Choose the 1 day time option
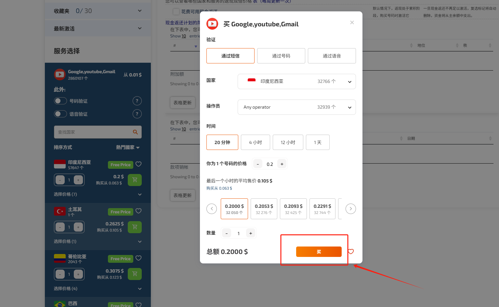 (318, 142)
